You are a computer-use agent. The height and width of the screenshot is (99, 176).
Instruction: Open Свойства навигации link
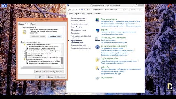pos(108,40)
